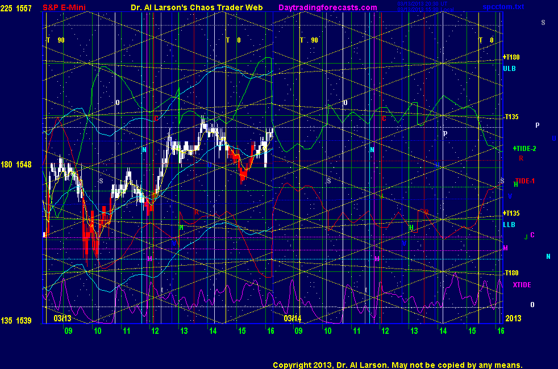Screen dimensions: 558x369
Task: Click the cyan ULB band label
Action: [509, 69]
